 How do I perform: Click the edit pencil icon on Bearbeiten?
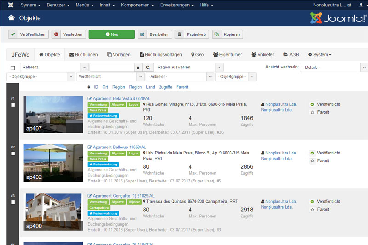coord(142,34)
